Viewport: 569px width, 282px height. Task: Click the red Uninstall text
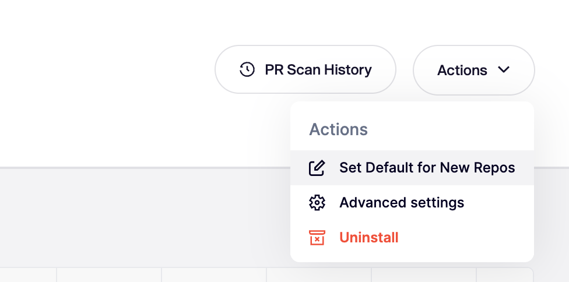369,238
